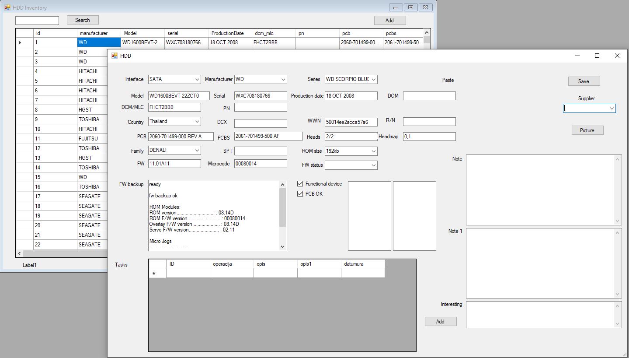Click the first empty picture box
Image resolution: width=629 pixels, height=358 pixels.
point(369,216)
